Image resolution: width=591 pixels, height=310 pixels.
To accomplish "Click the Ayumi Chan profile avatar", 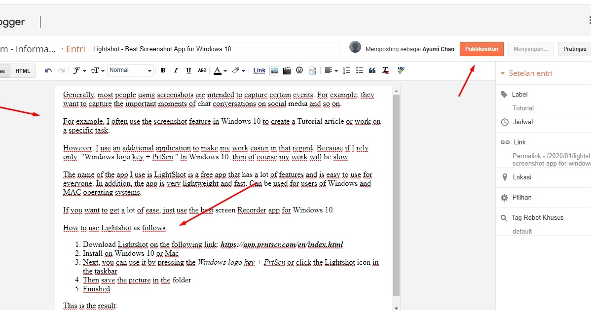I will tap(355, 47).
